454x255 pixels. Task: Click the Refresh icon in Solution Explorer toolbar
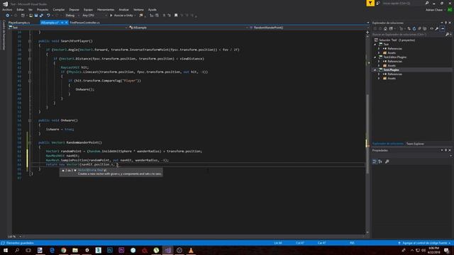pyautogui.click(x=414, y=28)
